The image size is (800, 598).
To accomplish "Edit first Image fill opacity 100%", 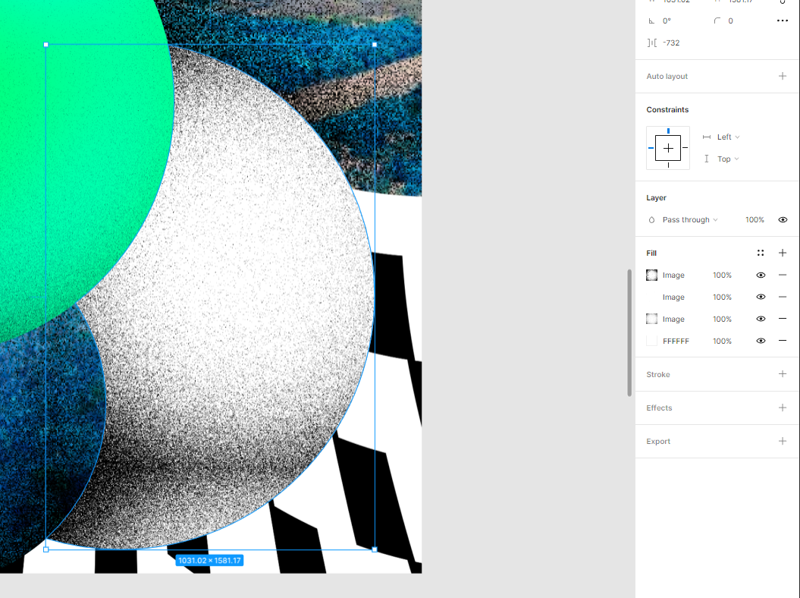I will tap(722, 275).
